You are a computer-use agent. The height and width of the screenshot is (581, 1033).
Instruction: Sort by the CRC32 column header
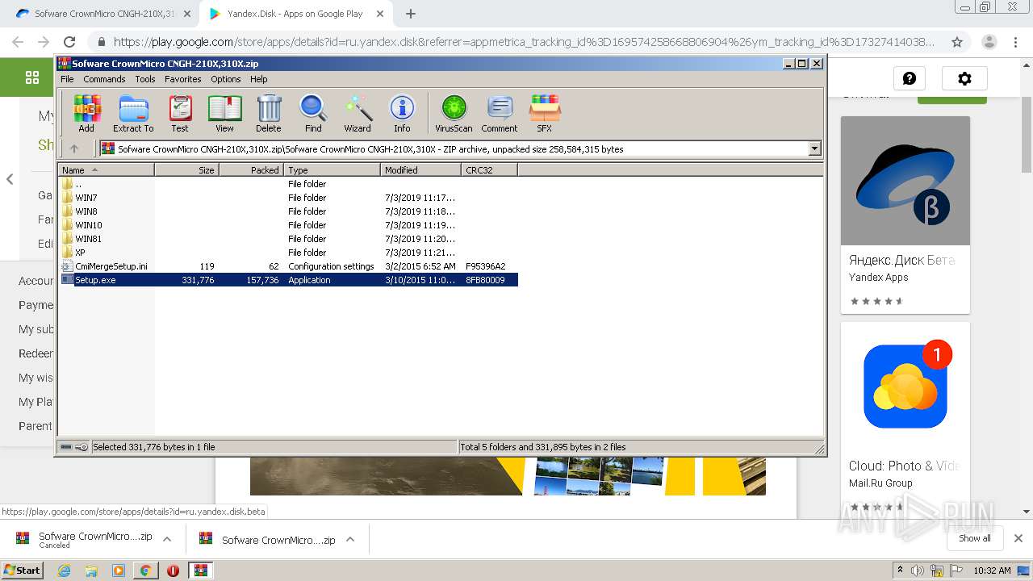coord(489,169)
